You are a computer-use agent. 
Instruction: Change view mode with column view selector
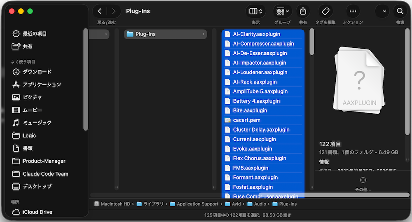point(256,11)
